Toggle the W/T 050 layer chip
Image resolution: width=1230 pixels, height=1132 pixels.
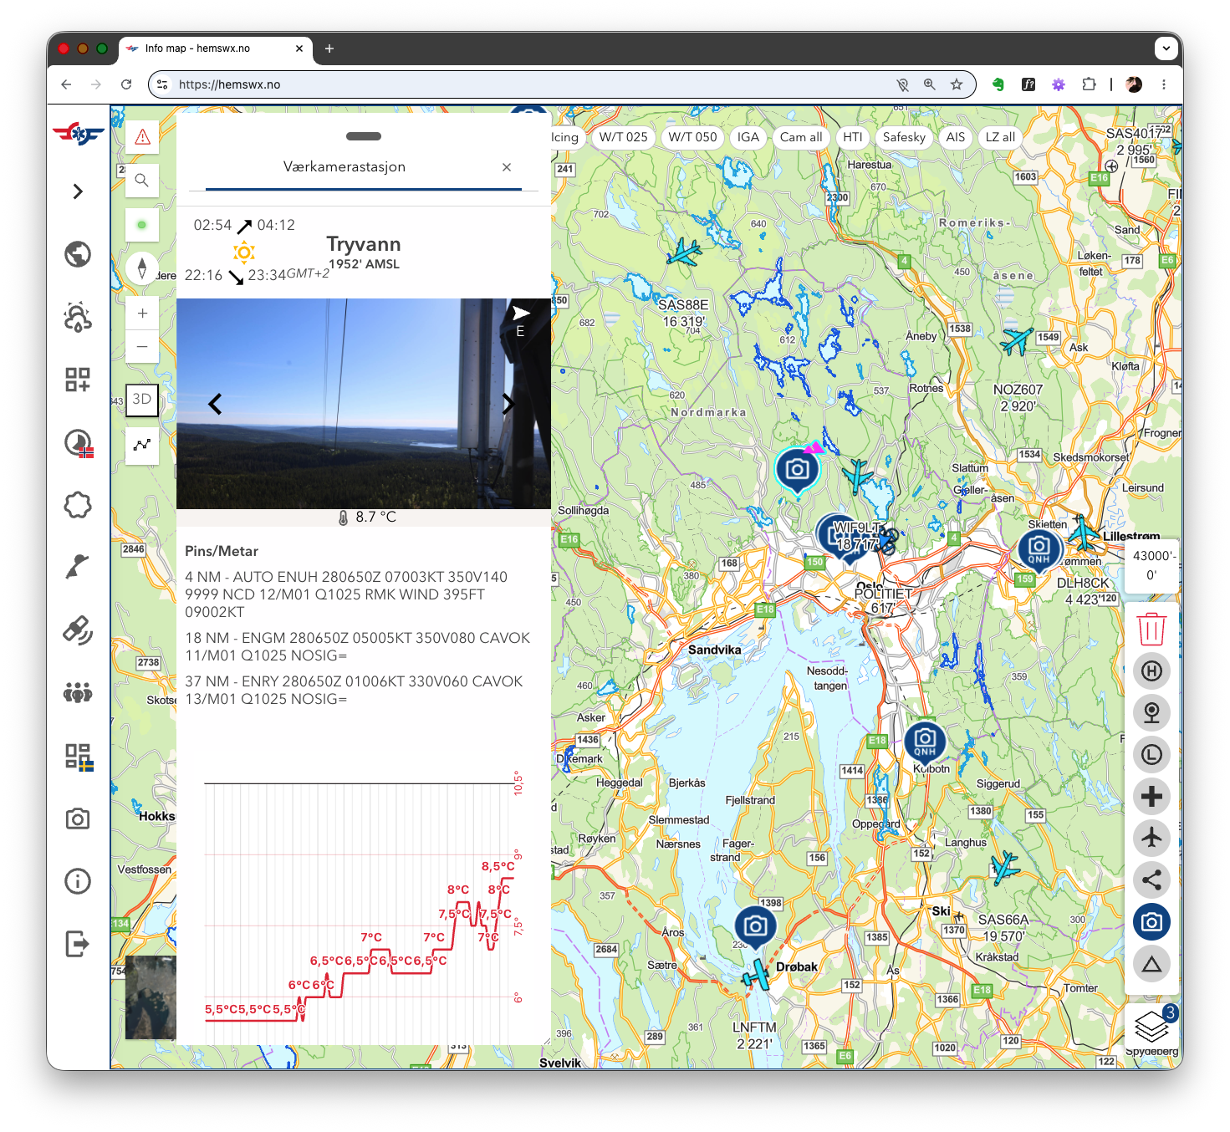[x=693, y=137]
